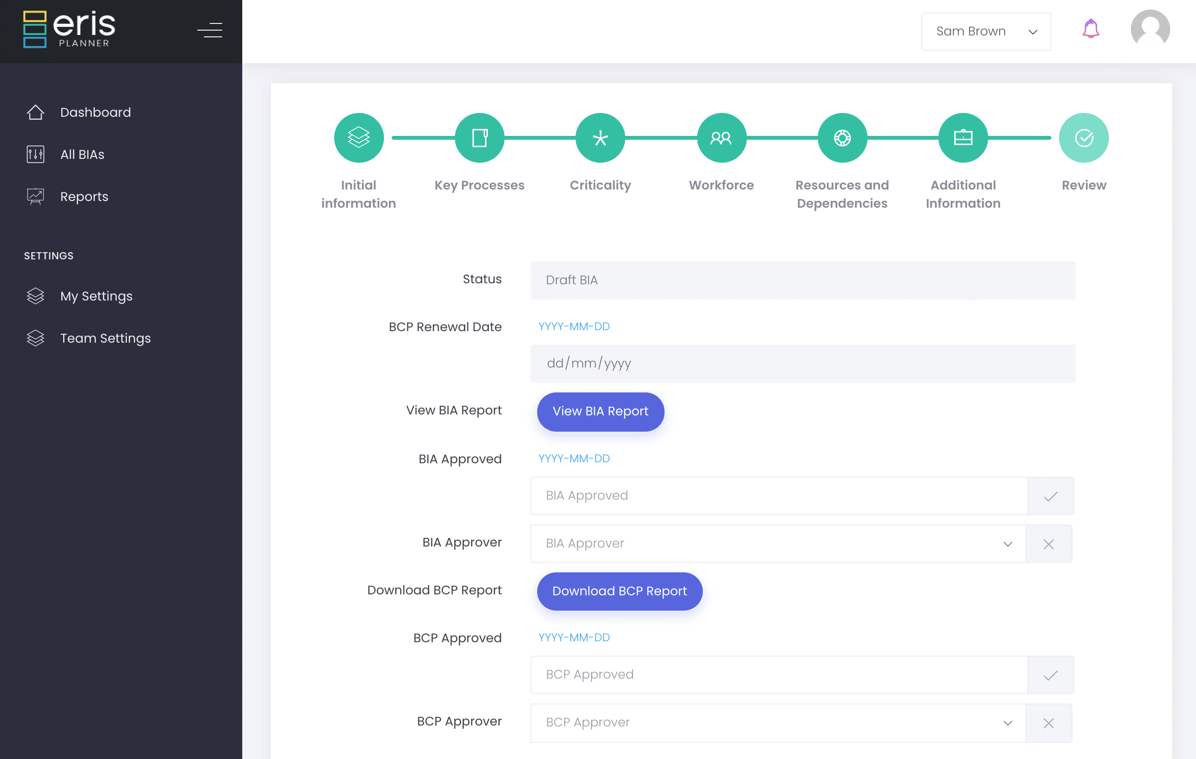Click the eris Planner logo
The height and width of the screenshot is (759, 1196).
coord(69,29)
